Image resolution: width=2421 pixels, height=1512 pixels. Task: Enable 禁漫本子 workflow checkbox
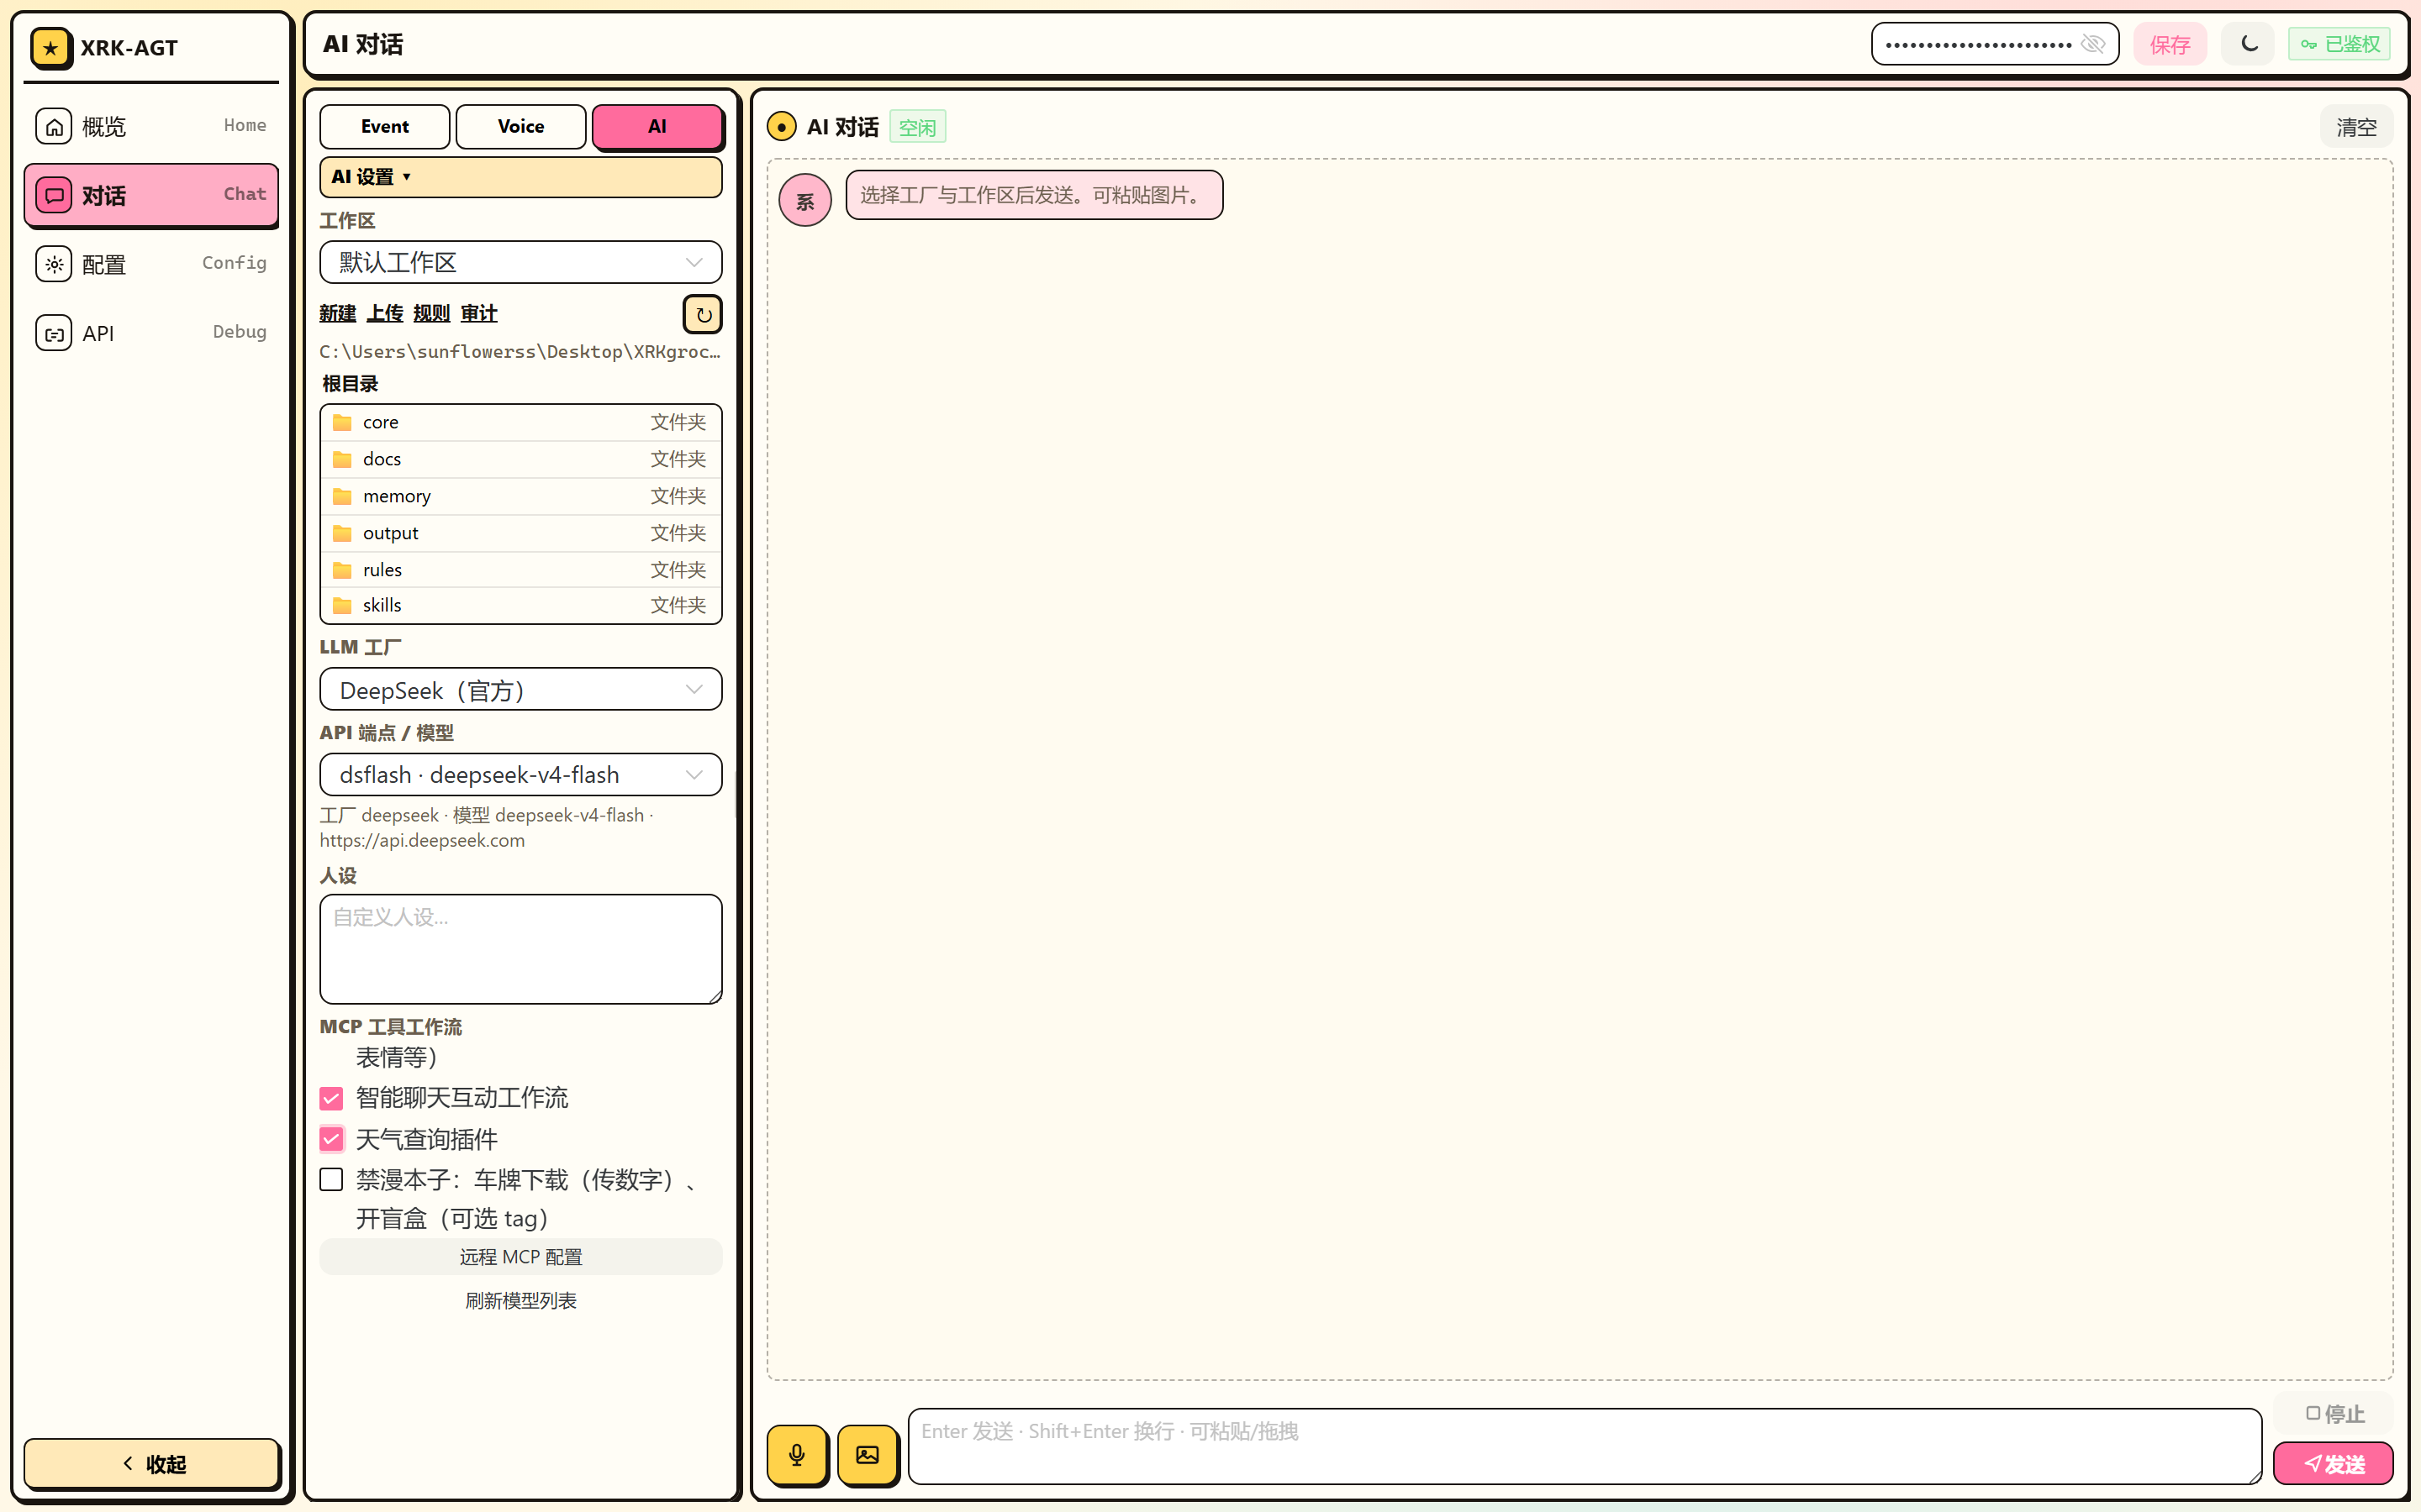(331, 1180)
